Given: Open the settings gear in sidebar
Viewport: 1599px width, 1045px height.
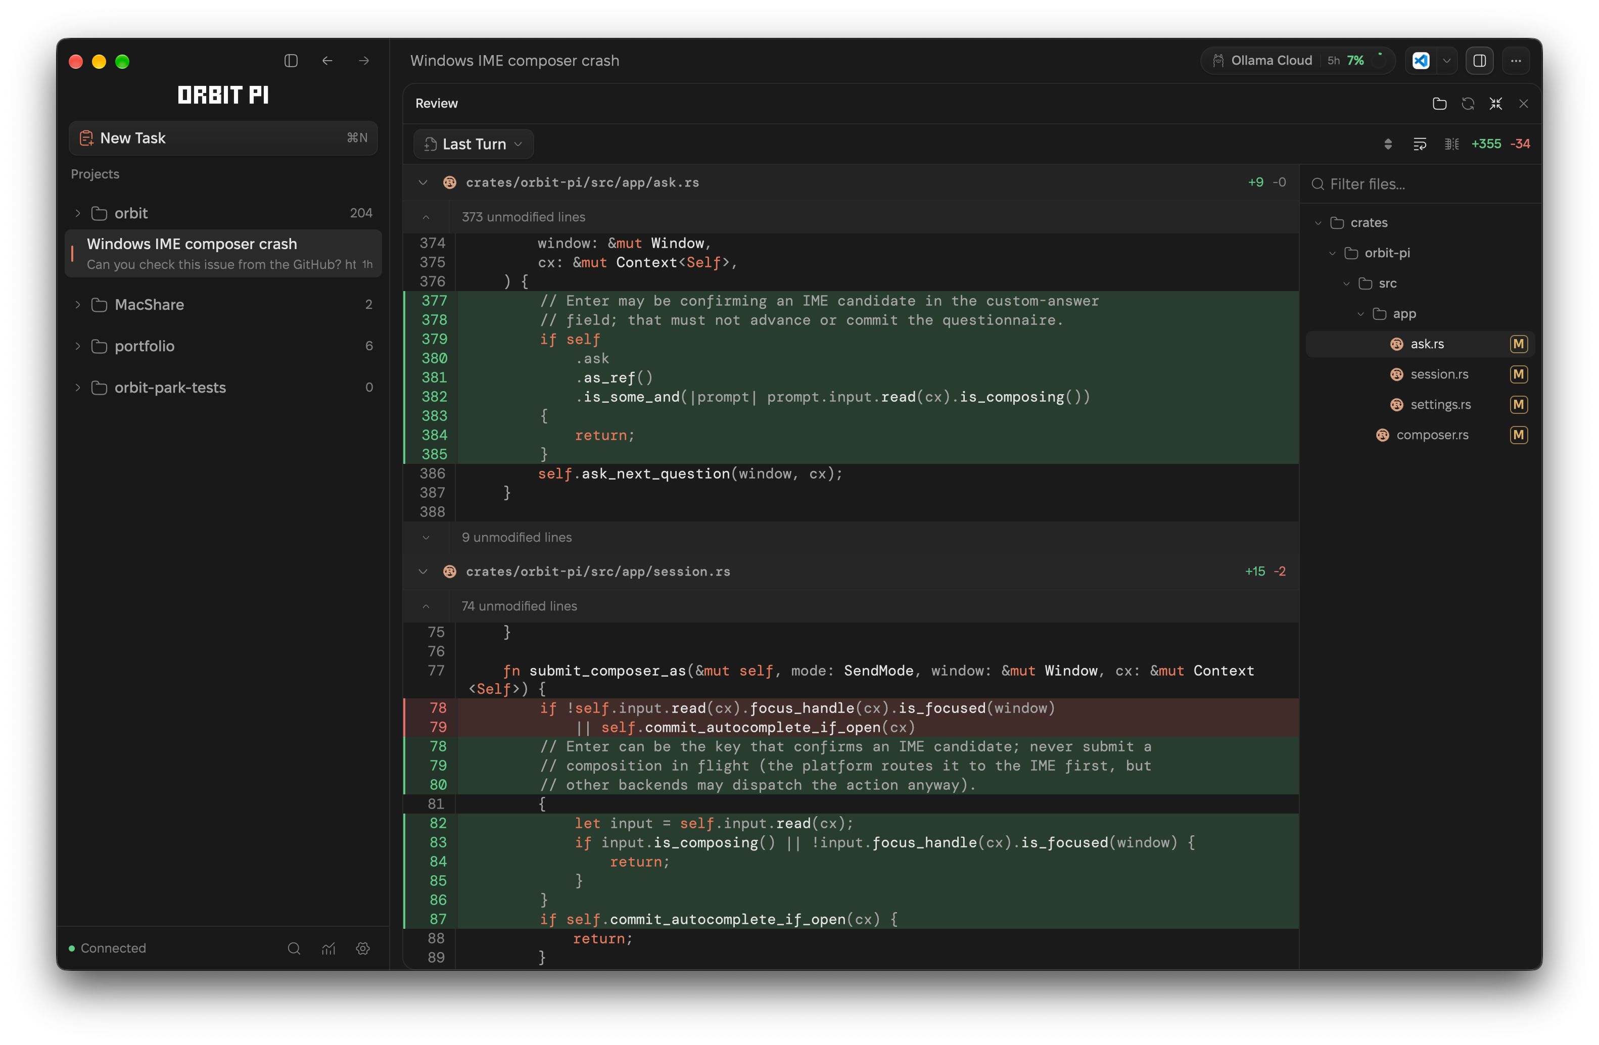Looking at the screenshot, I should coord(363,947).
